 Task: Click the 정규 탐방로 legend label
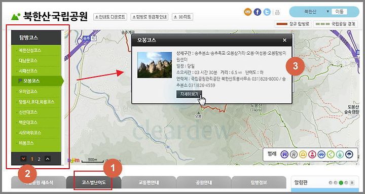293,24
